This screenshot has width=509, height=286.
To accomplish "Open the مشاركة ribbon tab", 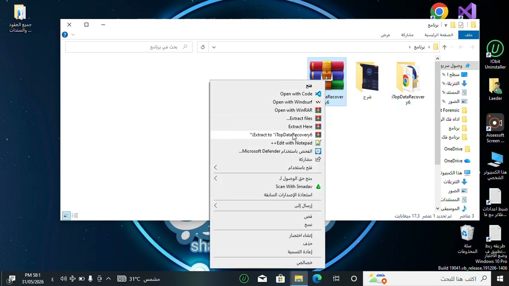I will [x=407, y=35].
